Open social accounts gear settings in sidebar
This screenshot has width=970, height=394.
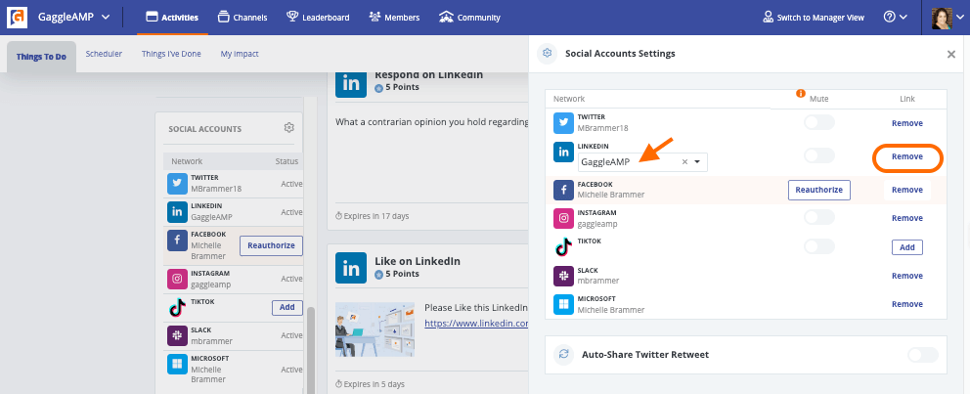point(288,127)
